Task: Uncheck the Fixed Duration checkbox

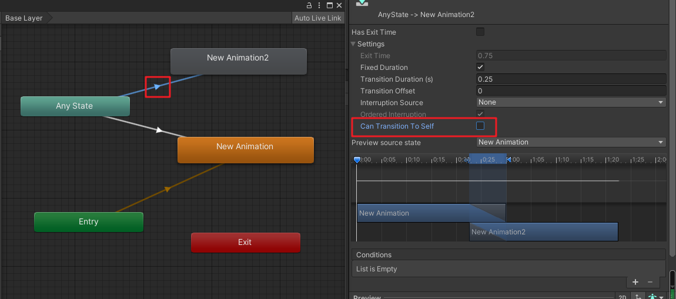Action: click(480, 67)
